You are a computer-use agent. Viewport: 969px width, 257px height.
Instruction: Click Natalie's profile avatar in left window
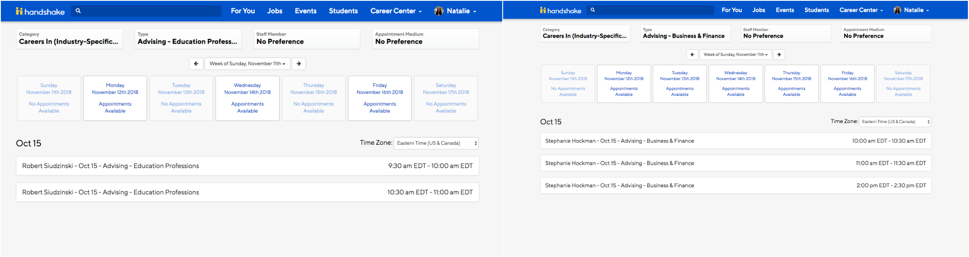click(439, 11)
